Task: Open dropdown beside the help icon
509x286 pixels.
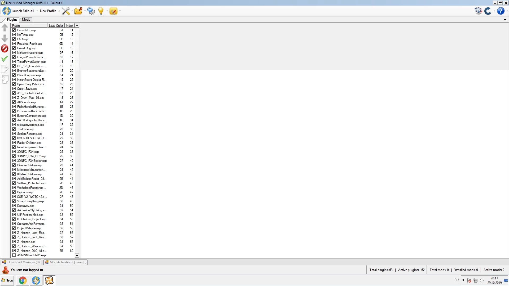Action: pos(507,11)
